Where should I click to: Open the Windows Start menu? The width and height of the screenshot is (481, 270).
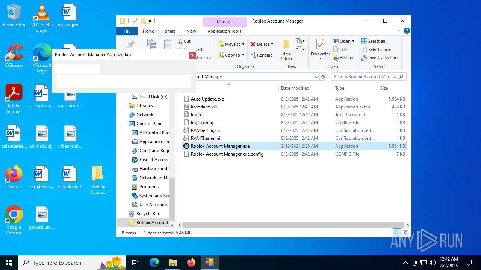pos(9,262)
